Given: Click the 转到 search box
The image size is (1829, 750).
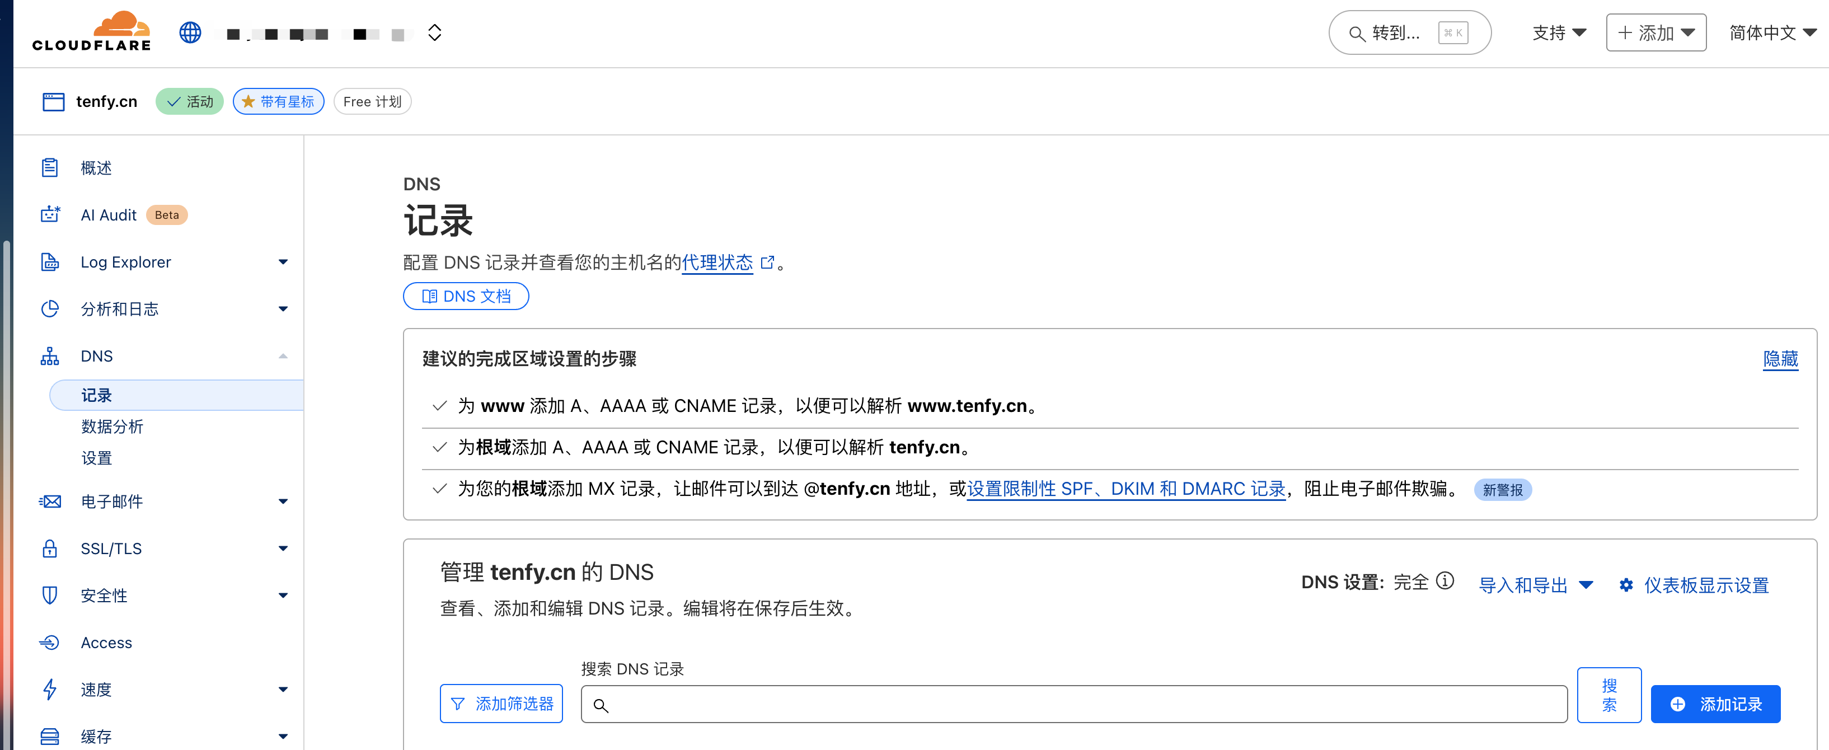Looking at the screenshot, I should point(1409,32).
